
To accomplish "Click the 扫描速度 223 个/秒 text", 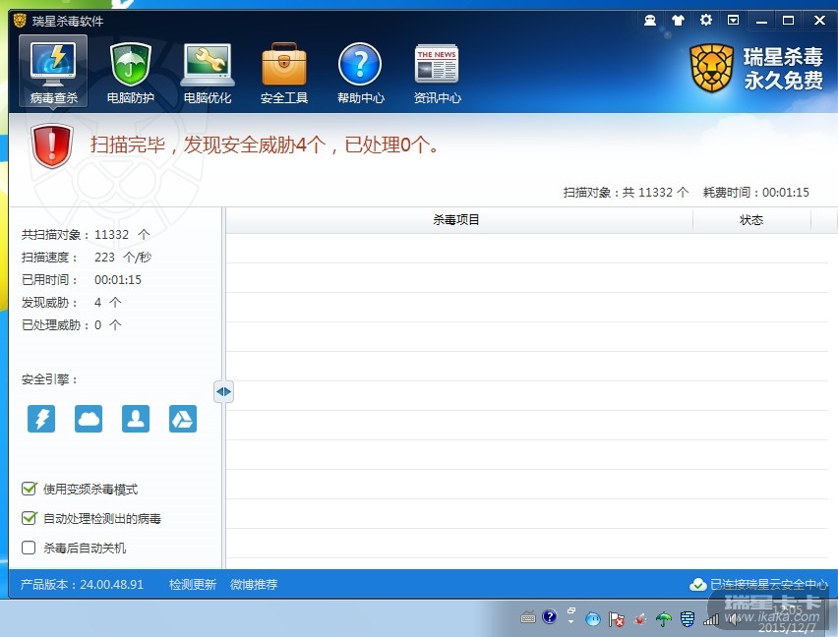I will 87,257.
